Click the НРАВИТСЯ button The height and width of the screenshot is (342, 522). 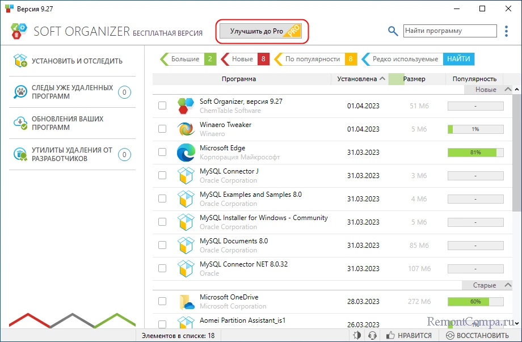pyautogui.click(x=409, y=335)
